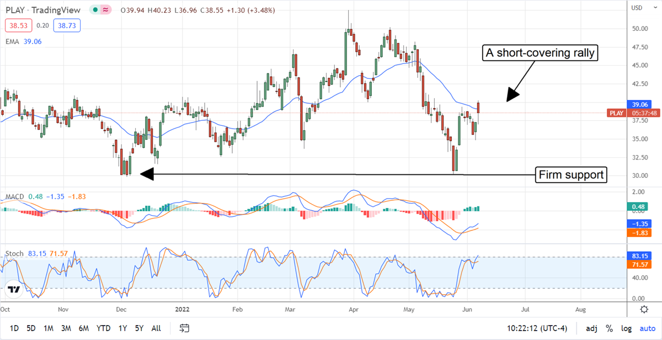Open chart settings gear icon
This screenshot has height=340, width=662.
click(x=644, y=309)
